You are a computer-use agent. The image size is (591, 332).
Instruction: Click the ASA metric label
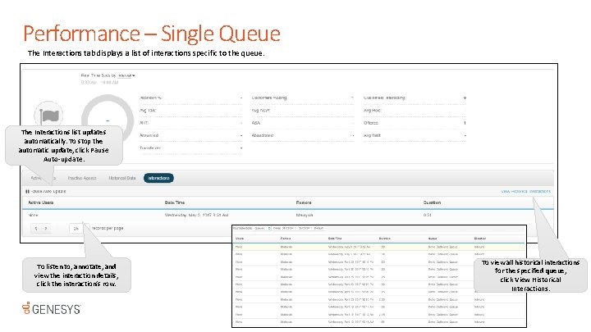[x=256, y=123]
